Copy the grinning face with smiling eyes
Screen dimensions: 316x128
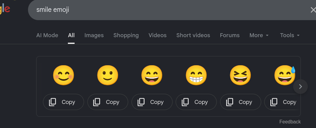click(152, 102)
